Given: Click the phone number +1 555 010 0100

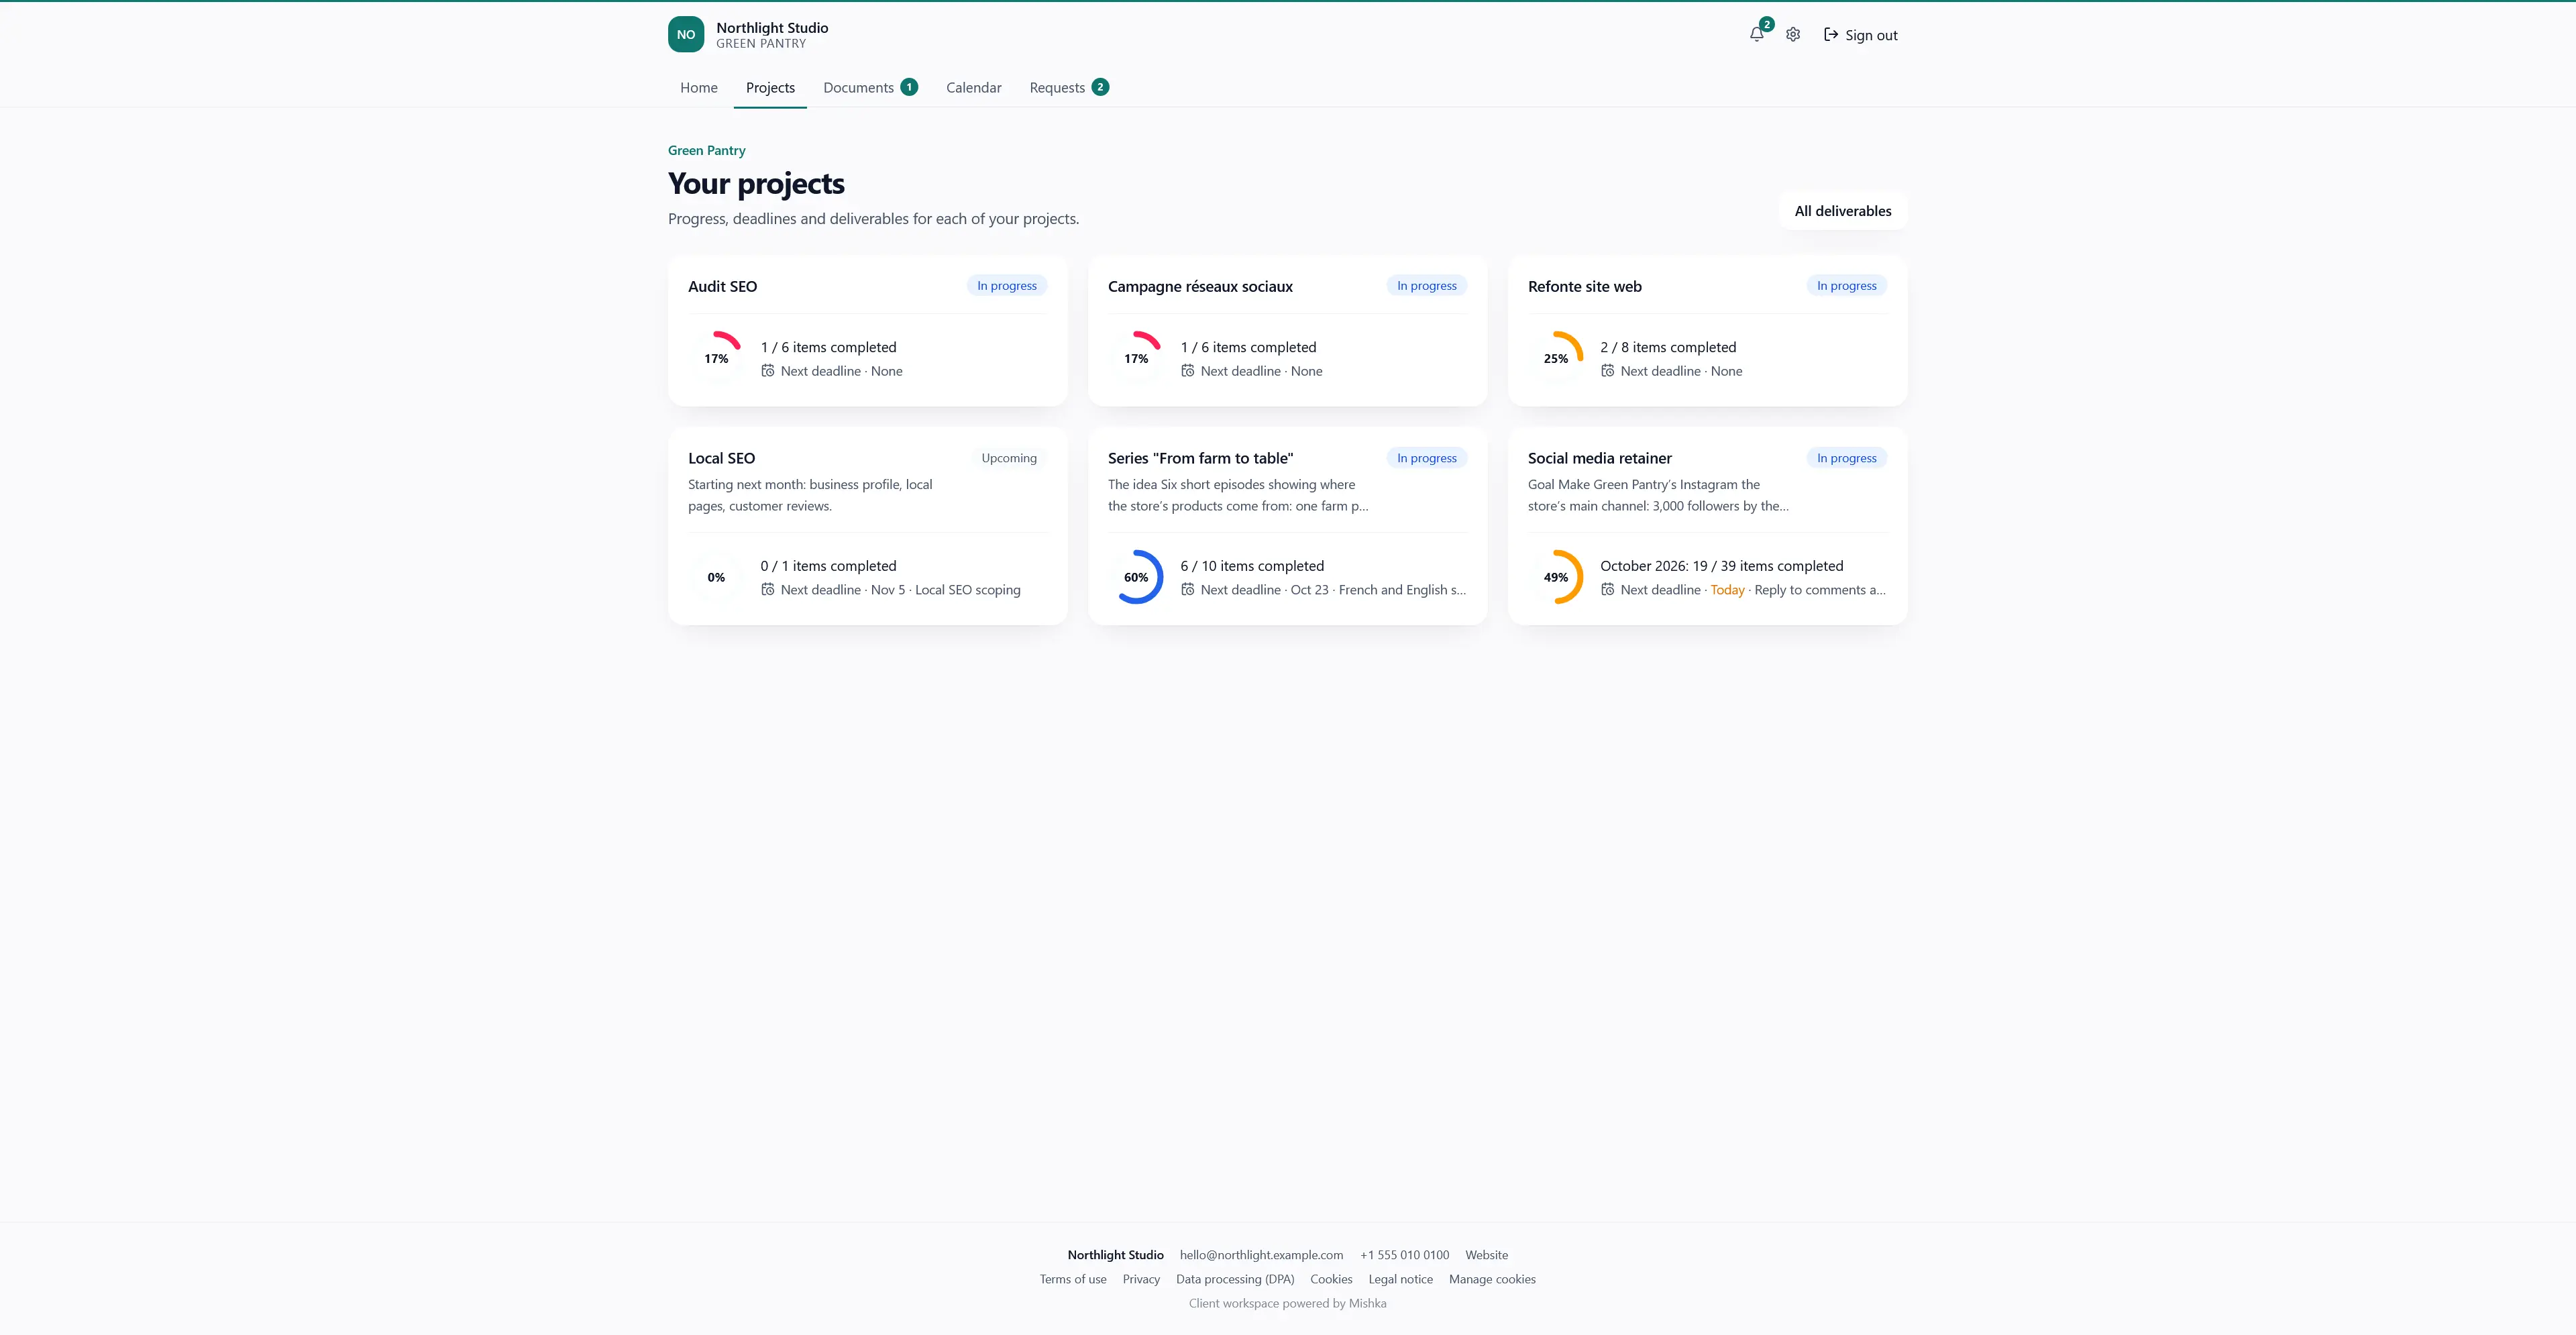Looking at the screenshot, I should tap(1404, 1255).
